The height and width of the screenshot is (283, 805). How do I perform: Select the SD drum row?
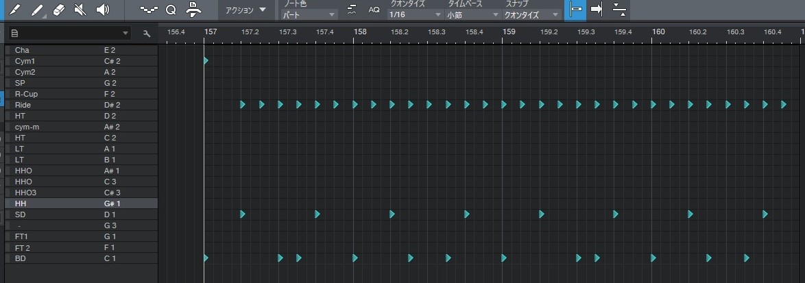(81, 214)
